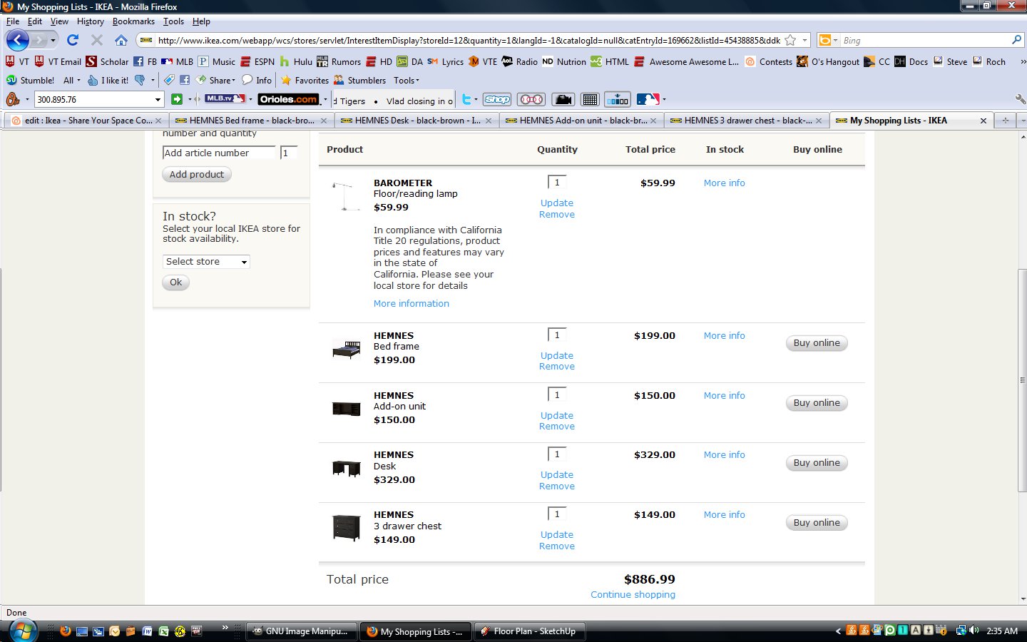Screen dimensions: 1027x642
Task: Click the HEMNES 3 drawer chest thumbnail
Action: click(x=347, y=529)
